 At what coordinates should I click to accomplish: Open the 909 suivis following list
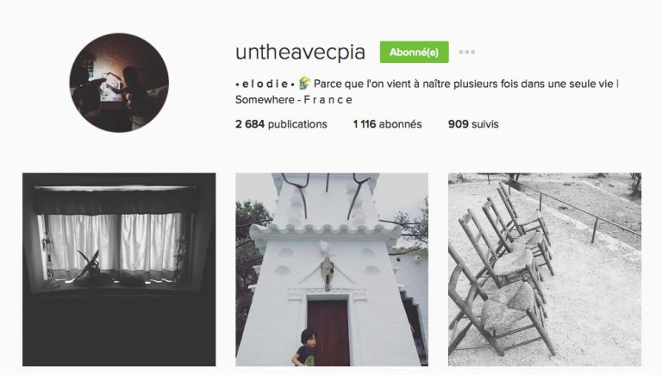pos(473,124)
